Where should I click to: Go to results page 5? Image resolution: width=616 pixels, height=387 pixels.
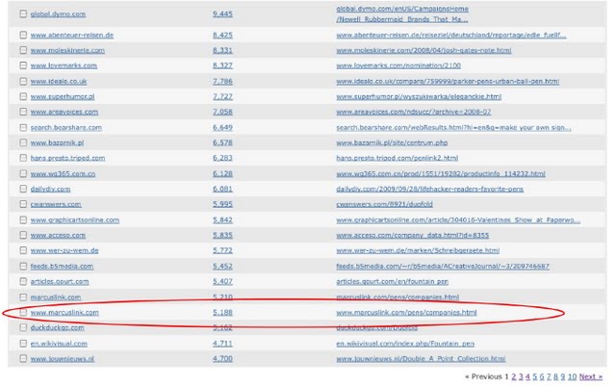535,376
